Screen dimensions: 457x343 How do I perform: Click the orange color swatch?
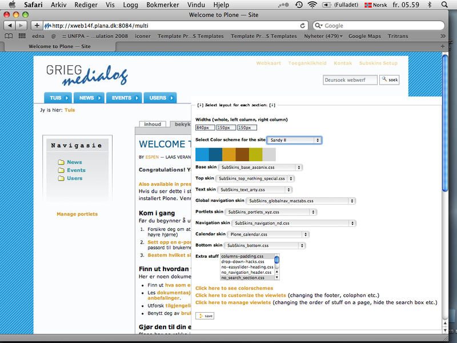click(228, 154)
